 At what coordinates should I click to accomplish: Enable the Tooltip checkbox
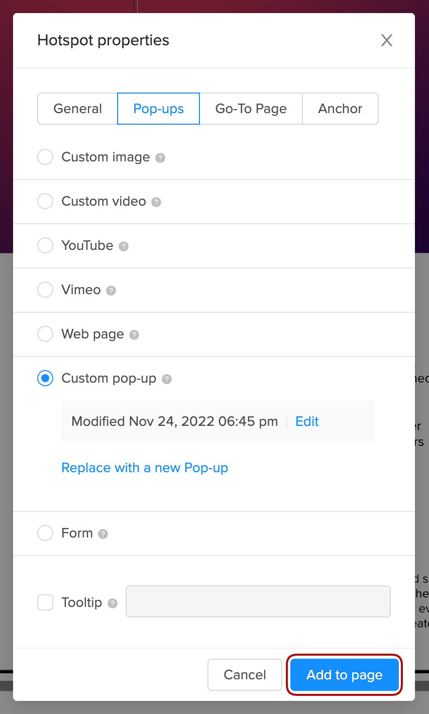coord(45,602)
